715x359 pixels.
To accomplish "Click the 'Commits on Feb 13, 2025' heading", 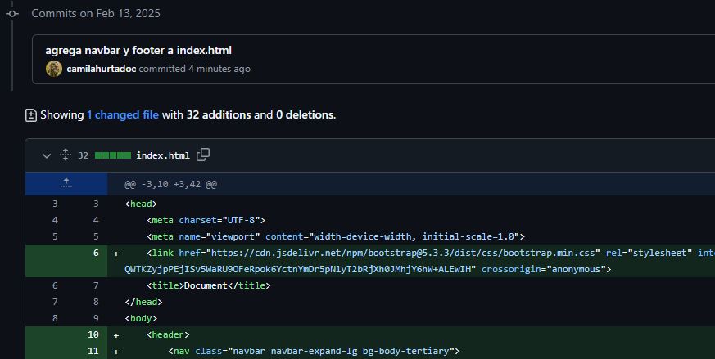I will 96,14.
